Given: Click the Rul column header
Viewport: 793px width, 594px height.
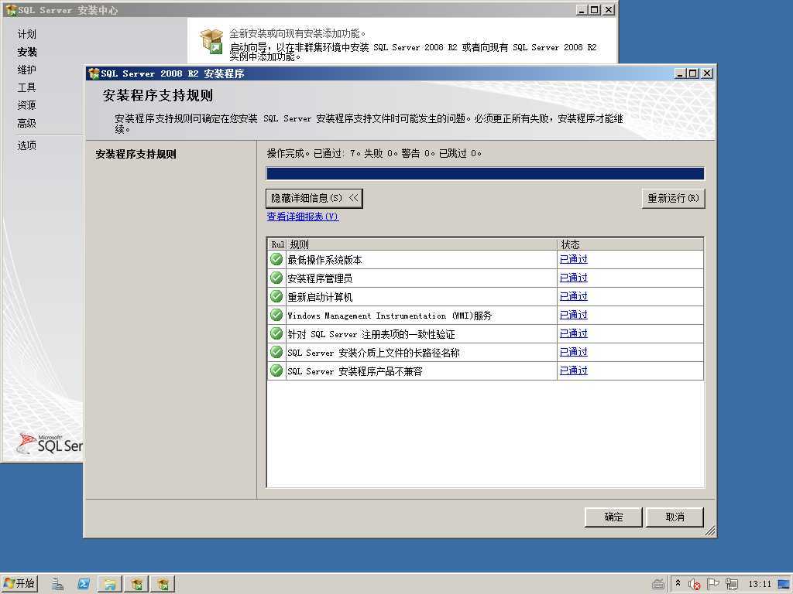Looking at the screenshot, I should (277, 244).
